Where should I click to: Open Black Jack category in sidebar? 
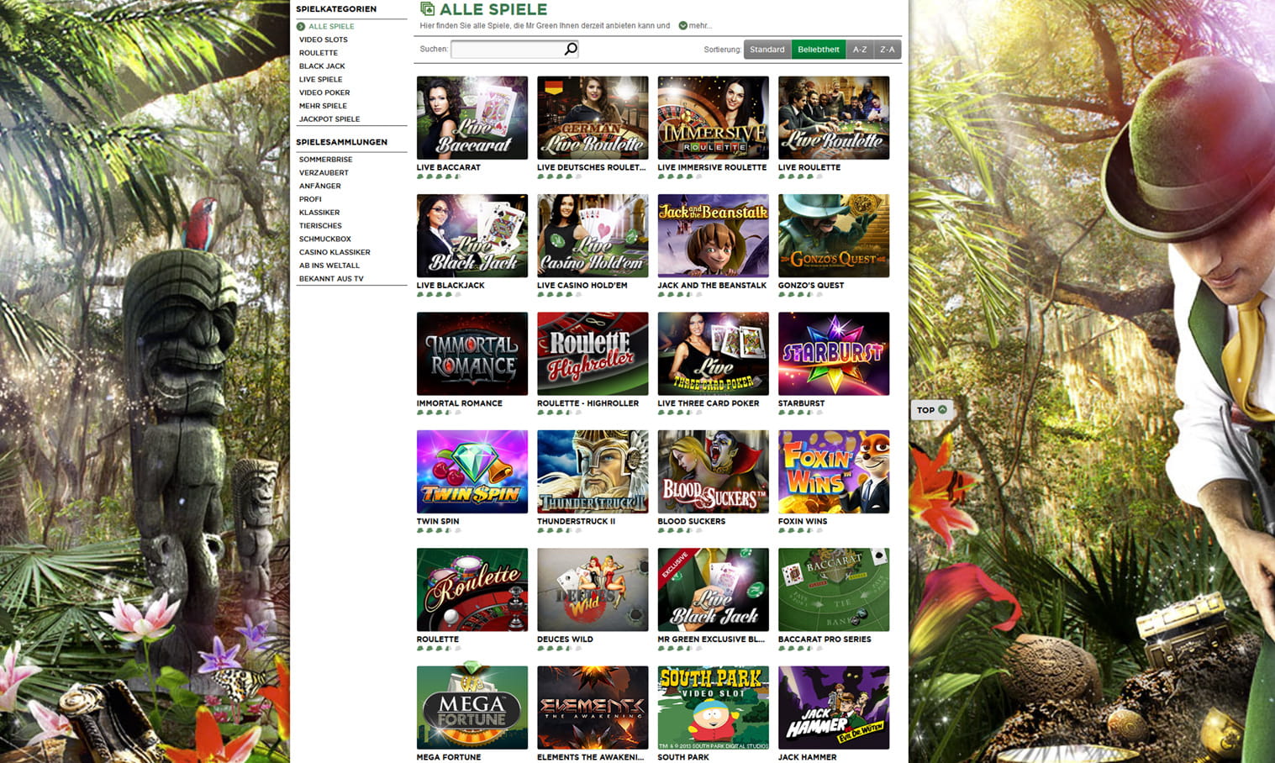pyautogui.click(x=322, y=66)
